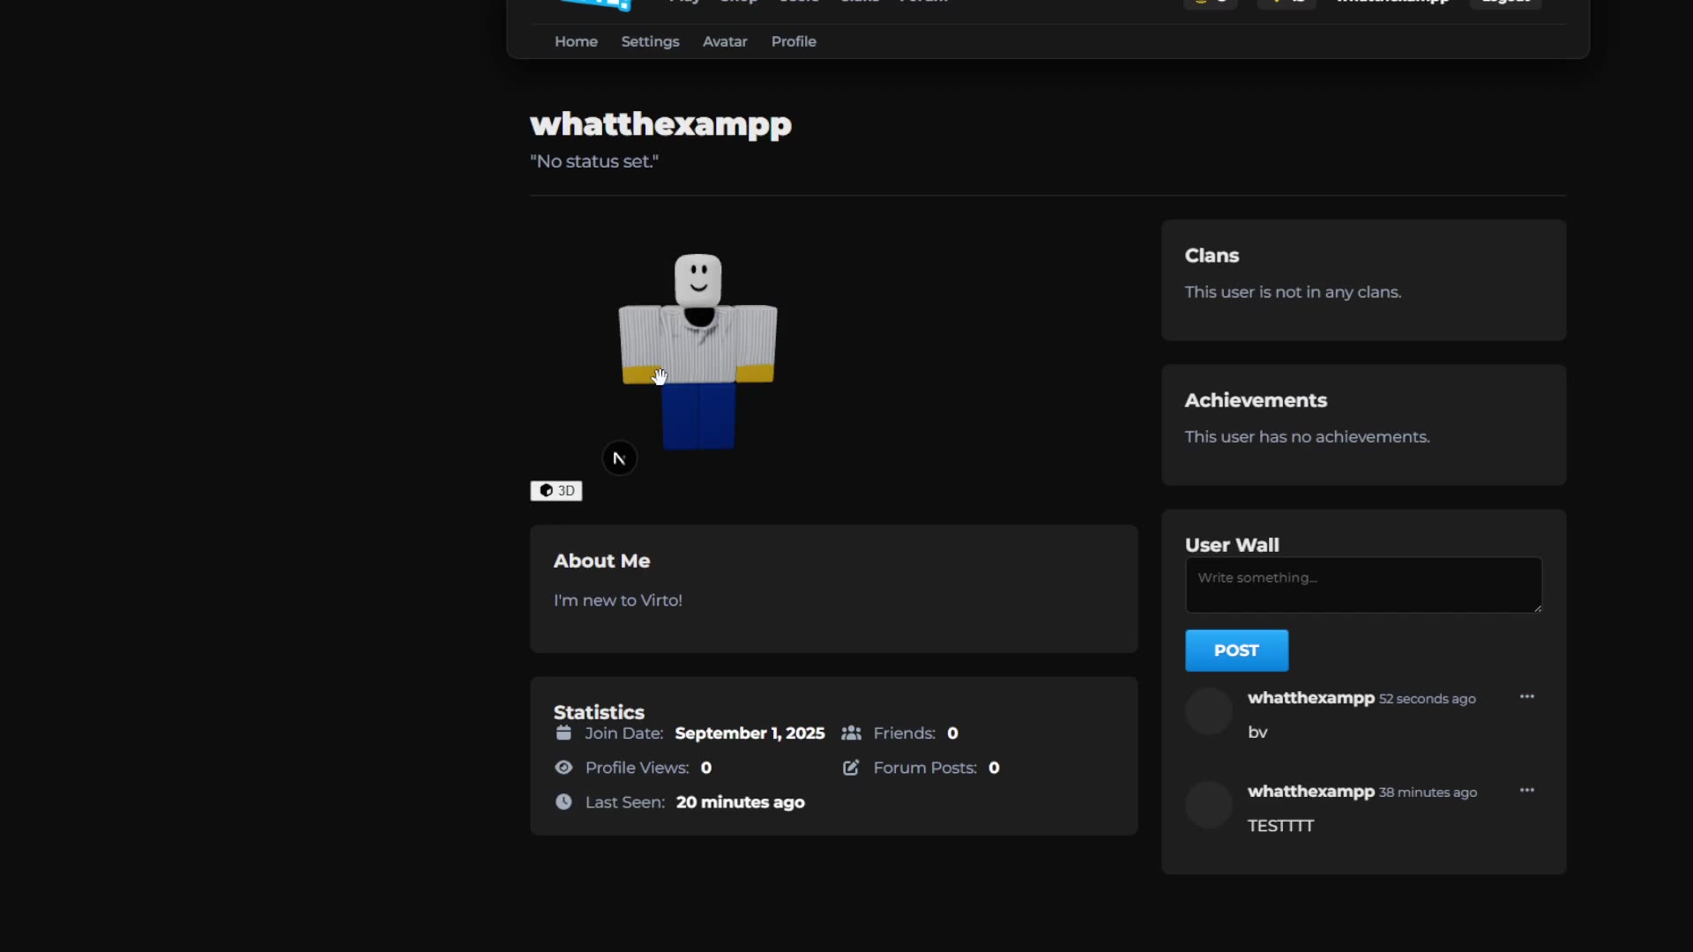
Task: Click the calendar icon beside Join Date
Action: [x=563, y=733]
